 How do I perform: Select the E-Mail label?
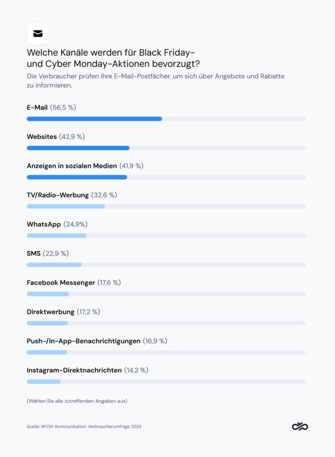pos(37,108)
